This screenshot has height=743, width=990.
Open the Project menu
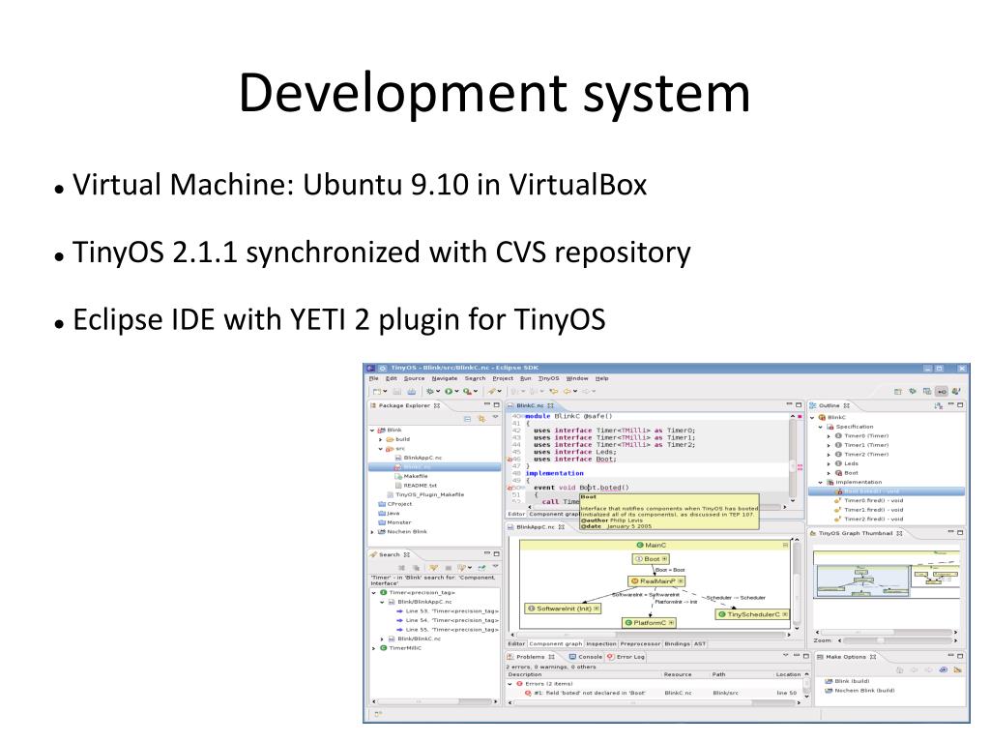[503, 378]
